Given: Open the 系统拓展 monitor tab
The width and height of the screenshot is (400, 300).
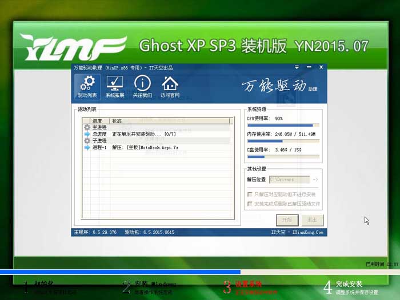Looking at the screenshot, I should coord(115,87).
